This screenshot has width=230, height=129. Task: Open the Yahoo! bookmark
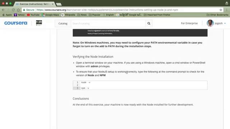[19, 15]
